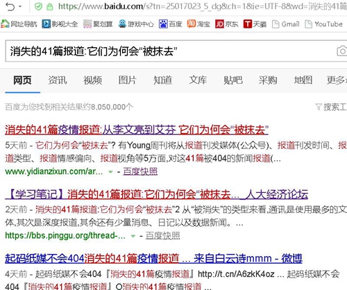Image resolution: width=347 pixels, height=290 pixels.
Task: Switch to the 图片 tab
Action: (x=128, y=80)
